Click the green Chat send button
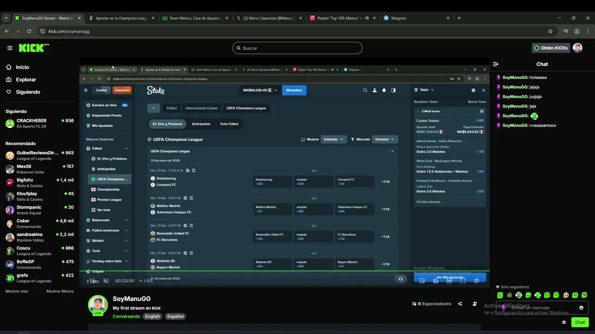Image resolution: width=595 pixels, height=334 pixels. tap(580, 322)
